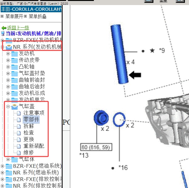
Task: Expand the 传动皮带 tree node
Action: click(x=8, y=60)
